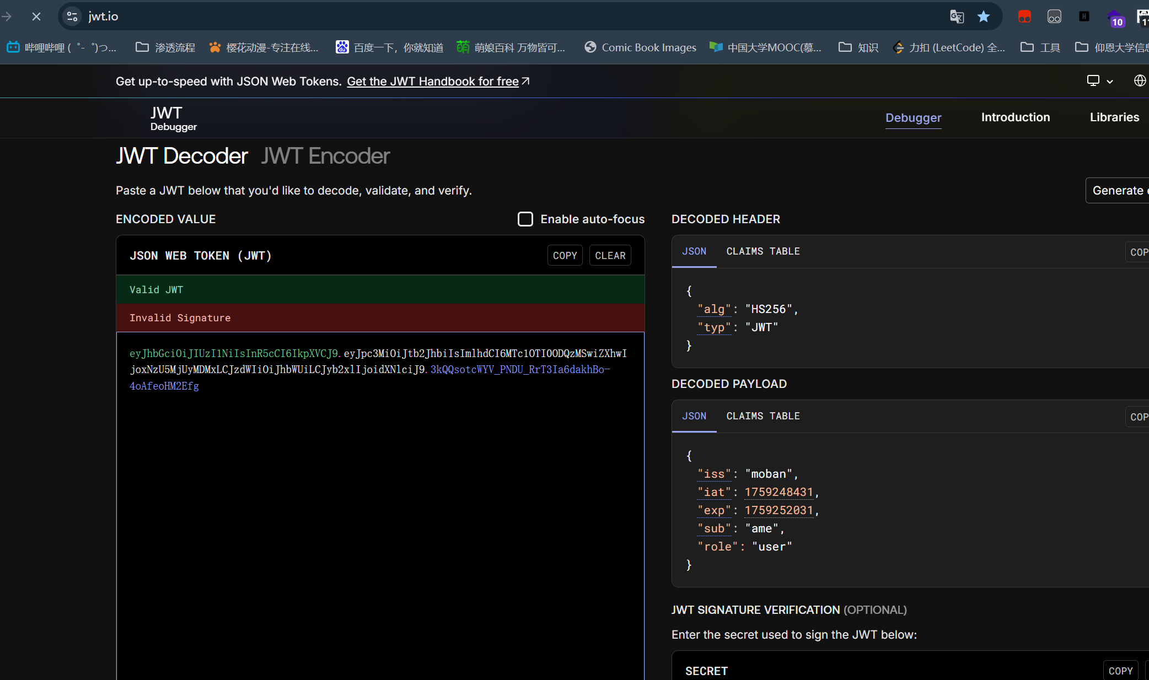This screenshot has height=680, width=1149.
Task: Open the JWT Handbook for free link
Action: click(438, 82)
